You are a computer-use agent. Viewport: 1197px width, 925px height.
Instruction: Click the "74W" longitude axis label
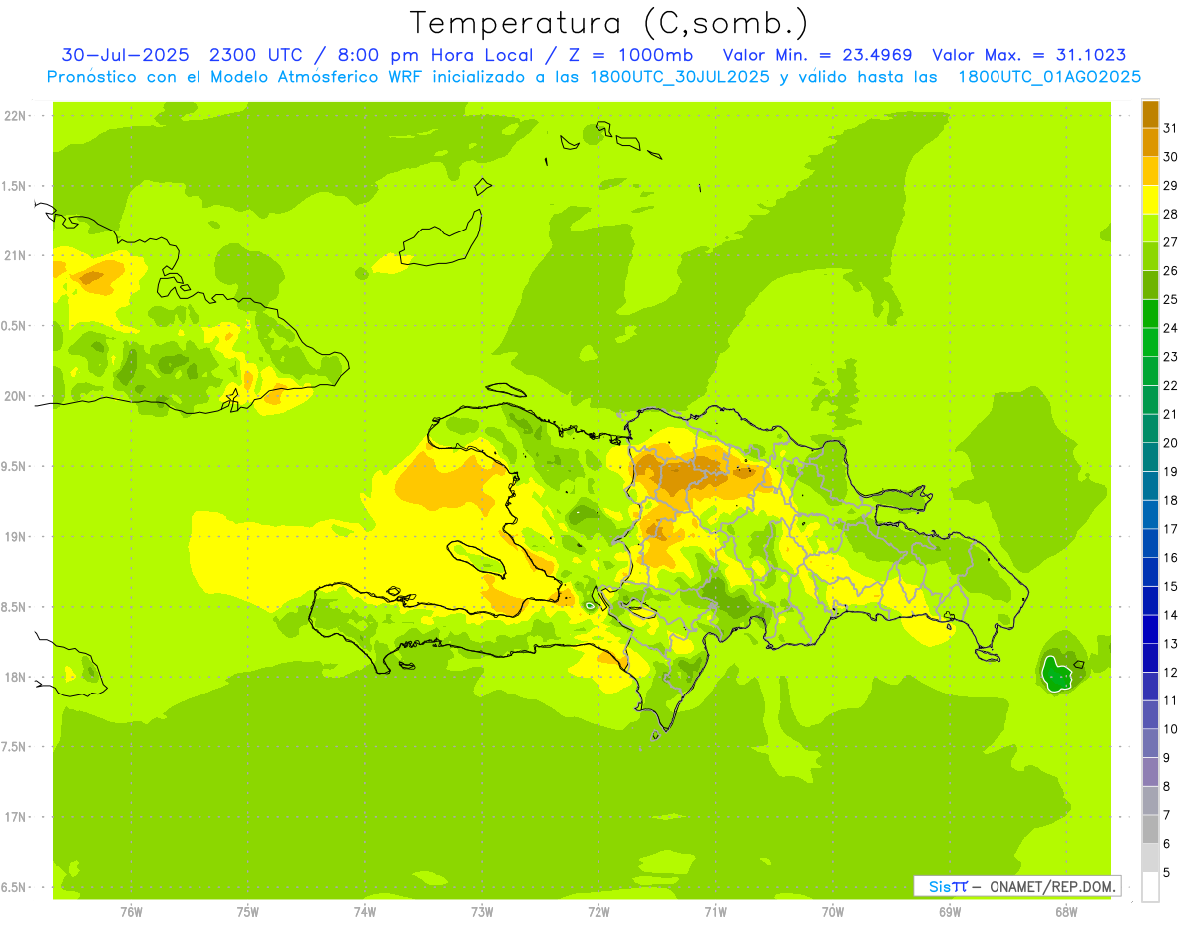coord(364,911)
